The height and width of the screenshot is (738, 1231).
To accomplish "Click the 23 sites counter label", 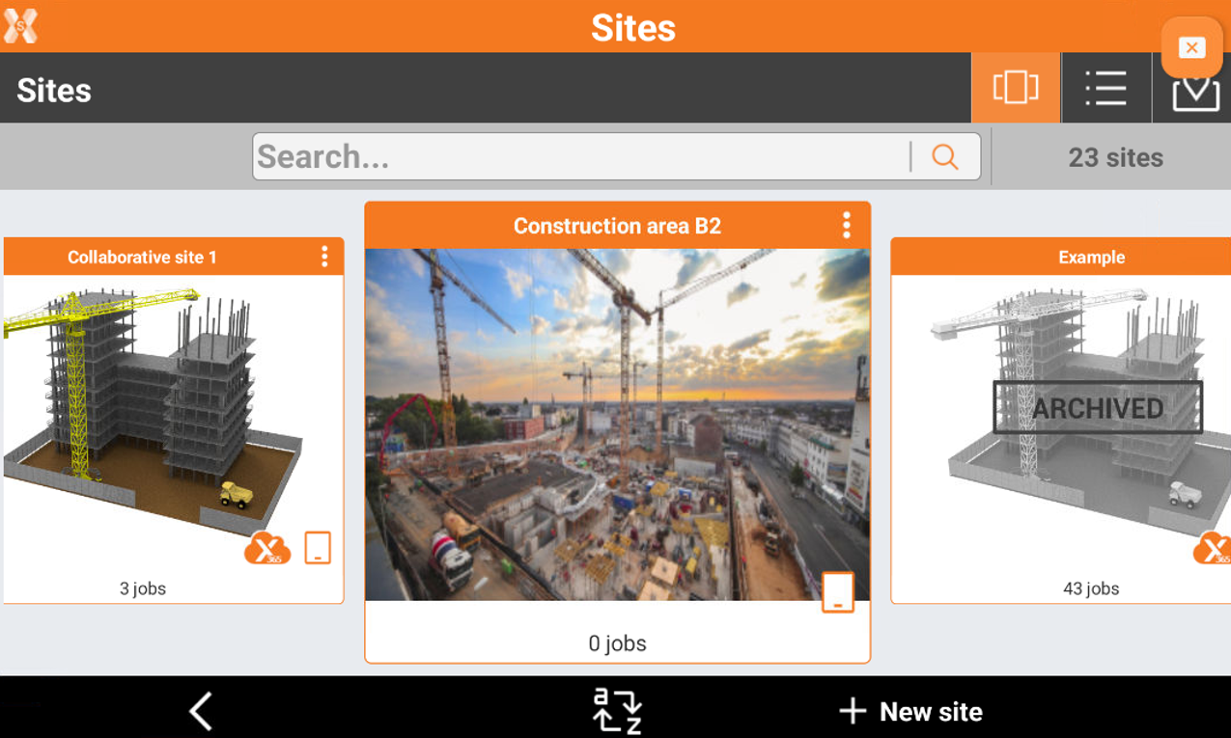I will (1115, 157).
